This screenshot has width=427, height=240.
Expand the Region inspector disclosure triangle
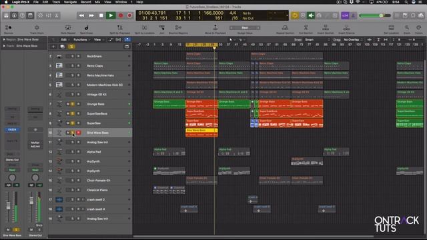click(4, 39)
